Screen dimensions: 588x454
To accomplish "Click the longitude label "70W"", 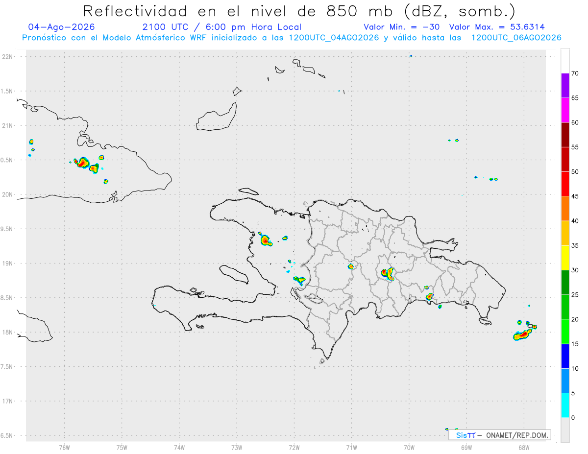I will (x=409, y=447).
